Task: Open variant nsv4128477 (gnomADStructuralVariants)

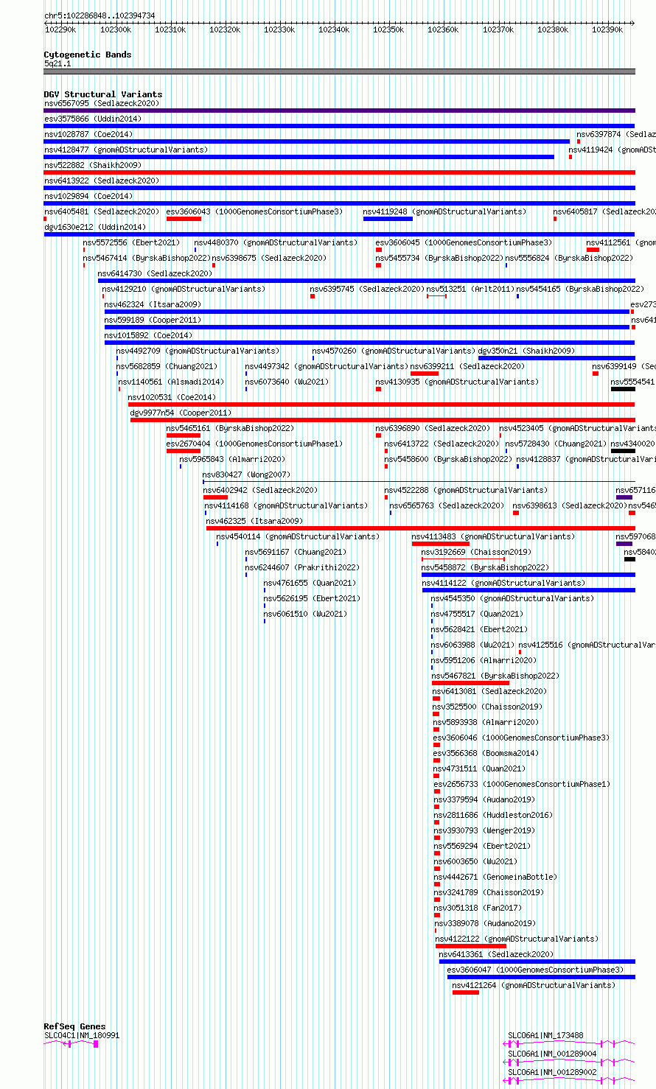Action: [x=126, y=150]
